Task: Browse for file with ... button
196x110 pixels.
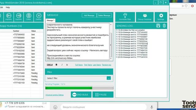Action: (x=109, y=78)
